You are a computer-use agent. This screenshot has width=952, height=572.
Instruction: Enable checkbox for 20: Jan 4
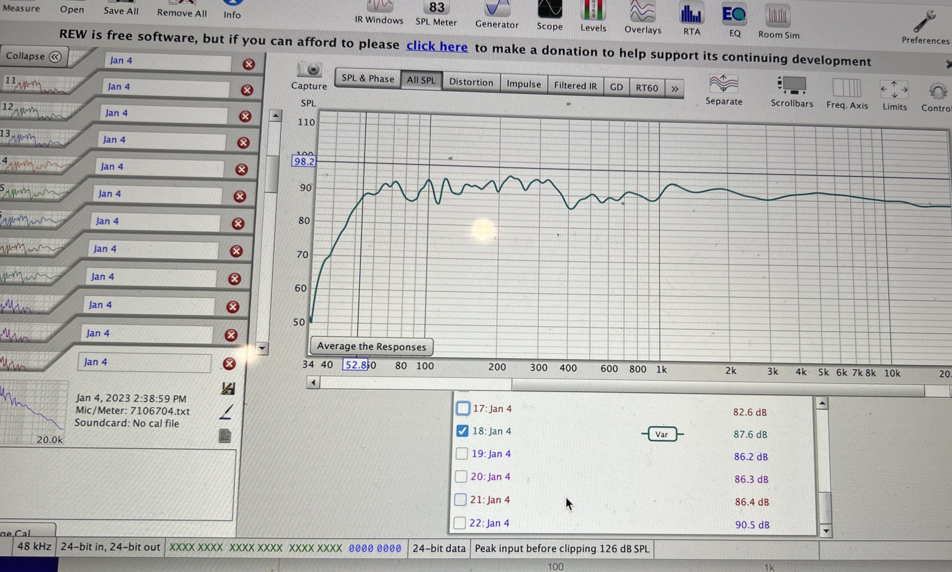(461, 476)
